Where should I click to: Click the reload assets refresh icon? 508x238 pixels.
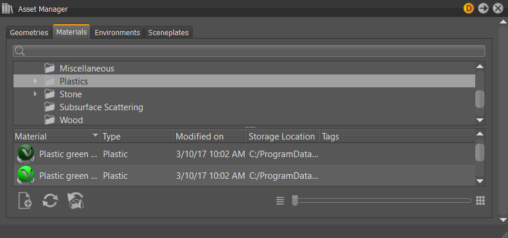tap(50, 200)
